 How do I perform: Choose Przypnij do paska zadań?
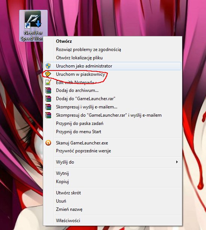point(112,123)
